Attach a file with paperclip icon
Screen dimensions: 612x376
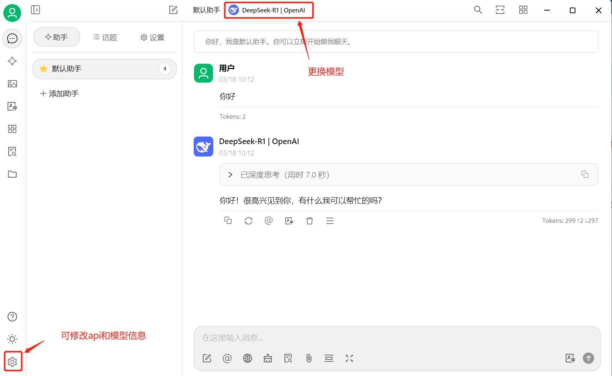(309, 358)
